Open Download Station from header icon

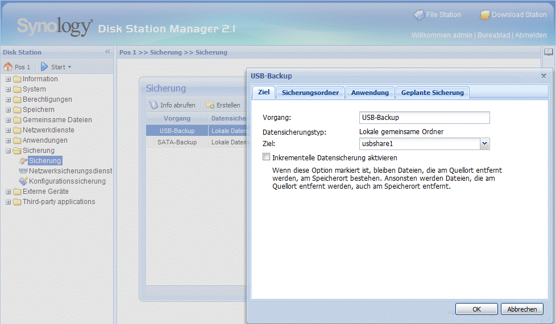(485, 15)
